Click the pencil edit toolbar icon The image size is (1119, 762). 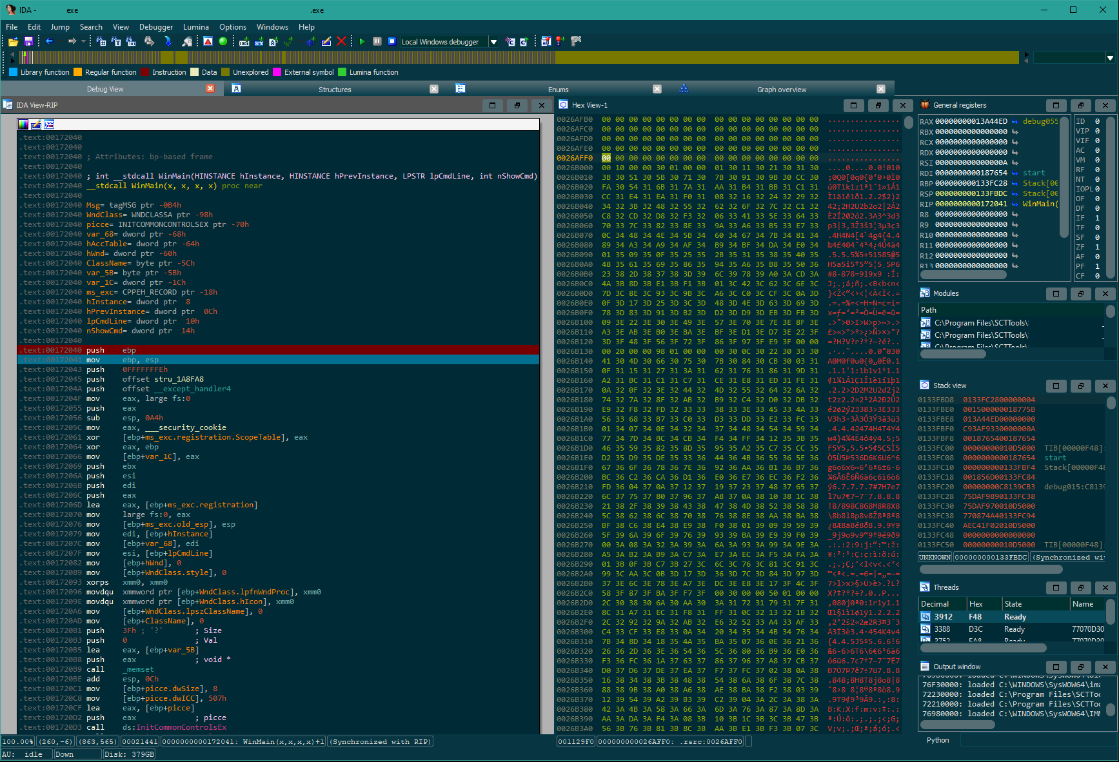point(326,41)
